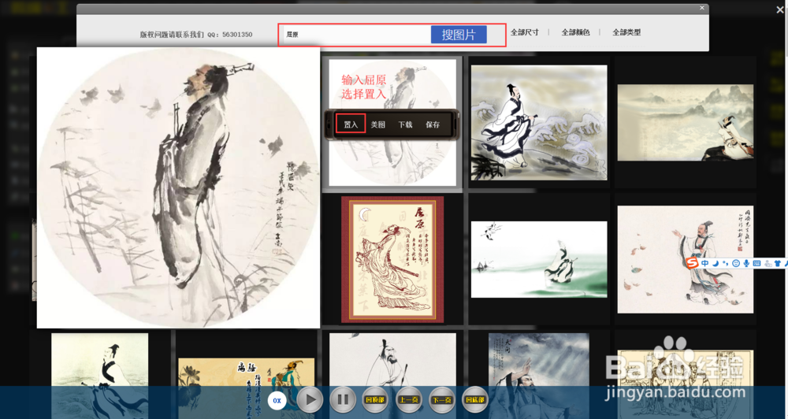Image resolution: width=788 pixels, height=419 pixels.
Task: Click the Sogou input method logo
Action: click(693, 263)
